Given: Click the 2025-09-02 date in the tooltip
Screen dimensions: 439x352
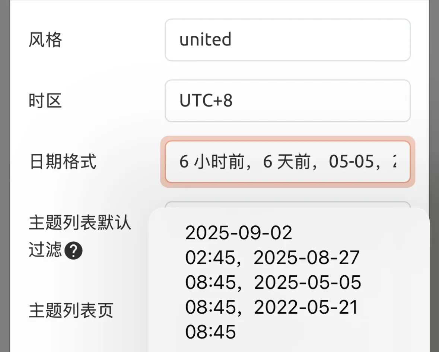Looking at the screenshot, I should (239, 233).
